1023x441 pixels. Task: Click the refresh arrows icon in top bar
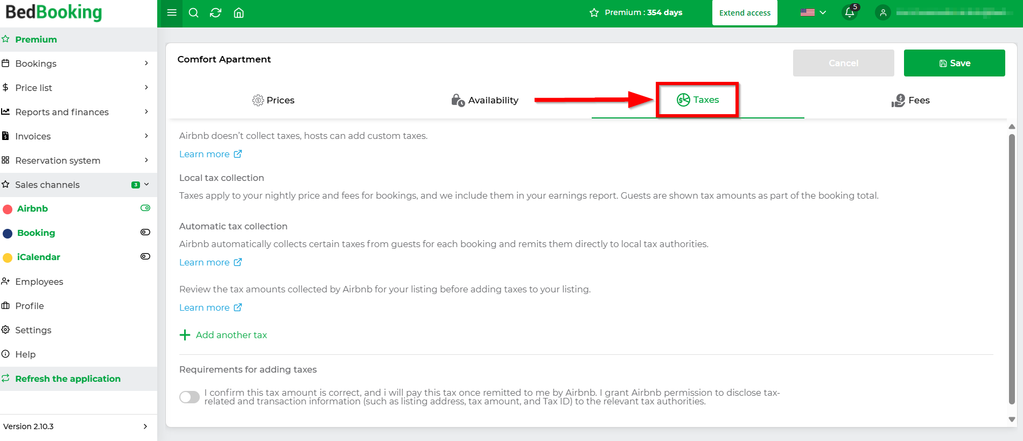(x=216, y=12)
